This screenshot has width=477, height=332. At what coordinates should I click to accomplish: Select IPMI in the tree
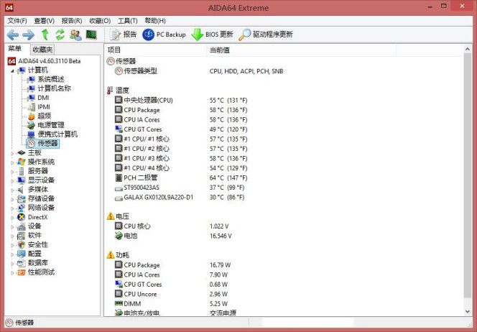point(44,107)
